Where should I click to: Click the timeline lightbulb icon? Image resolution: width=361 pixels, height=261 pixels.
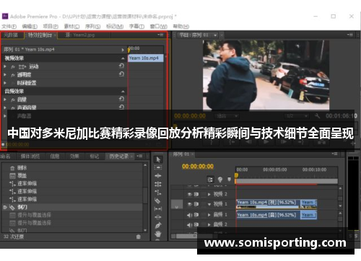coord(220,180)
